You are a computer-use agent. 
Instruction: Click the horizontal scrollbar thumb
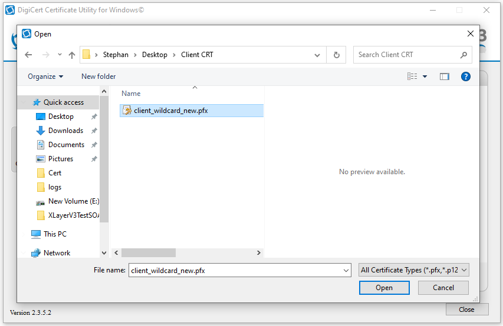[149, 253]
